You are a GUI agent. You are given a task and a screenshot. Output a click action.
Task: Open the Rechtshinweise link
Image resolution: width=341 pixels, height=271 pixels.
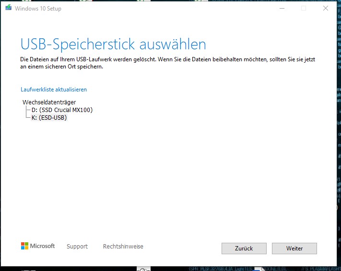(x=123, y=246)
